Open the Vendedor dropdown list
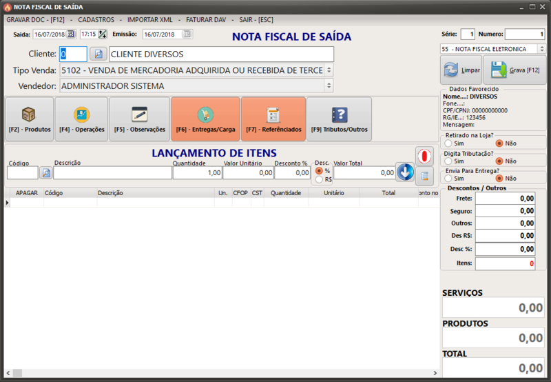Screen dimensions: 551x382 (329, 86)
